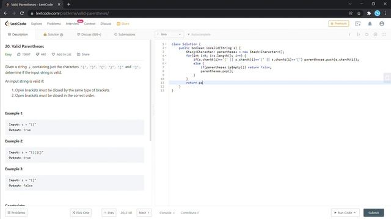Open the browser extensions puzzle icon
The height and width of the screenshot is (219, 391).
coord(369,13)
